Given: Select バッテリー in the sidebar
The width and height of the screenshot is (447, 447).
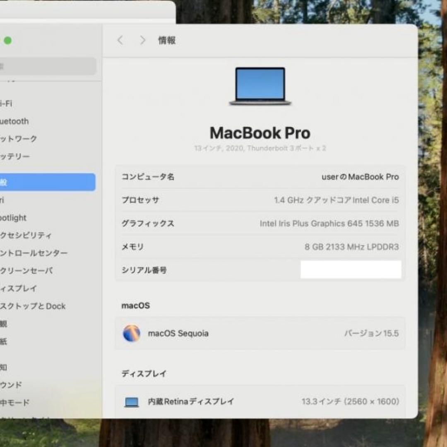Looking at the screenshot, I should (14, 156).
